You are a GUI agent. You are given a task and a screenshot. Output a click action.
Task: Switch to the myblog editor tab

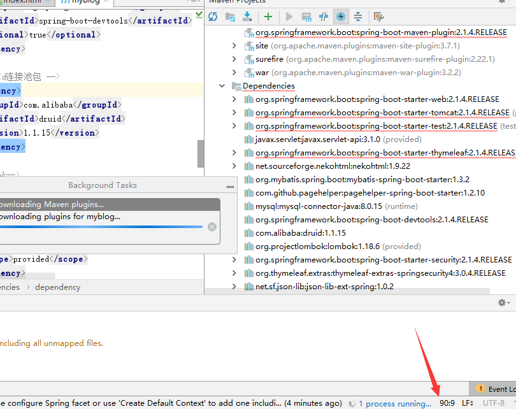[85, 2]
